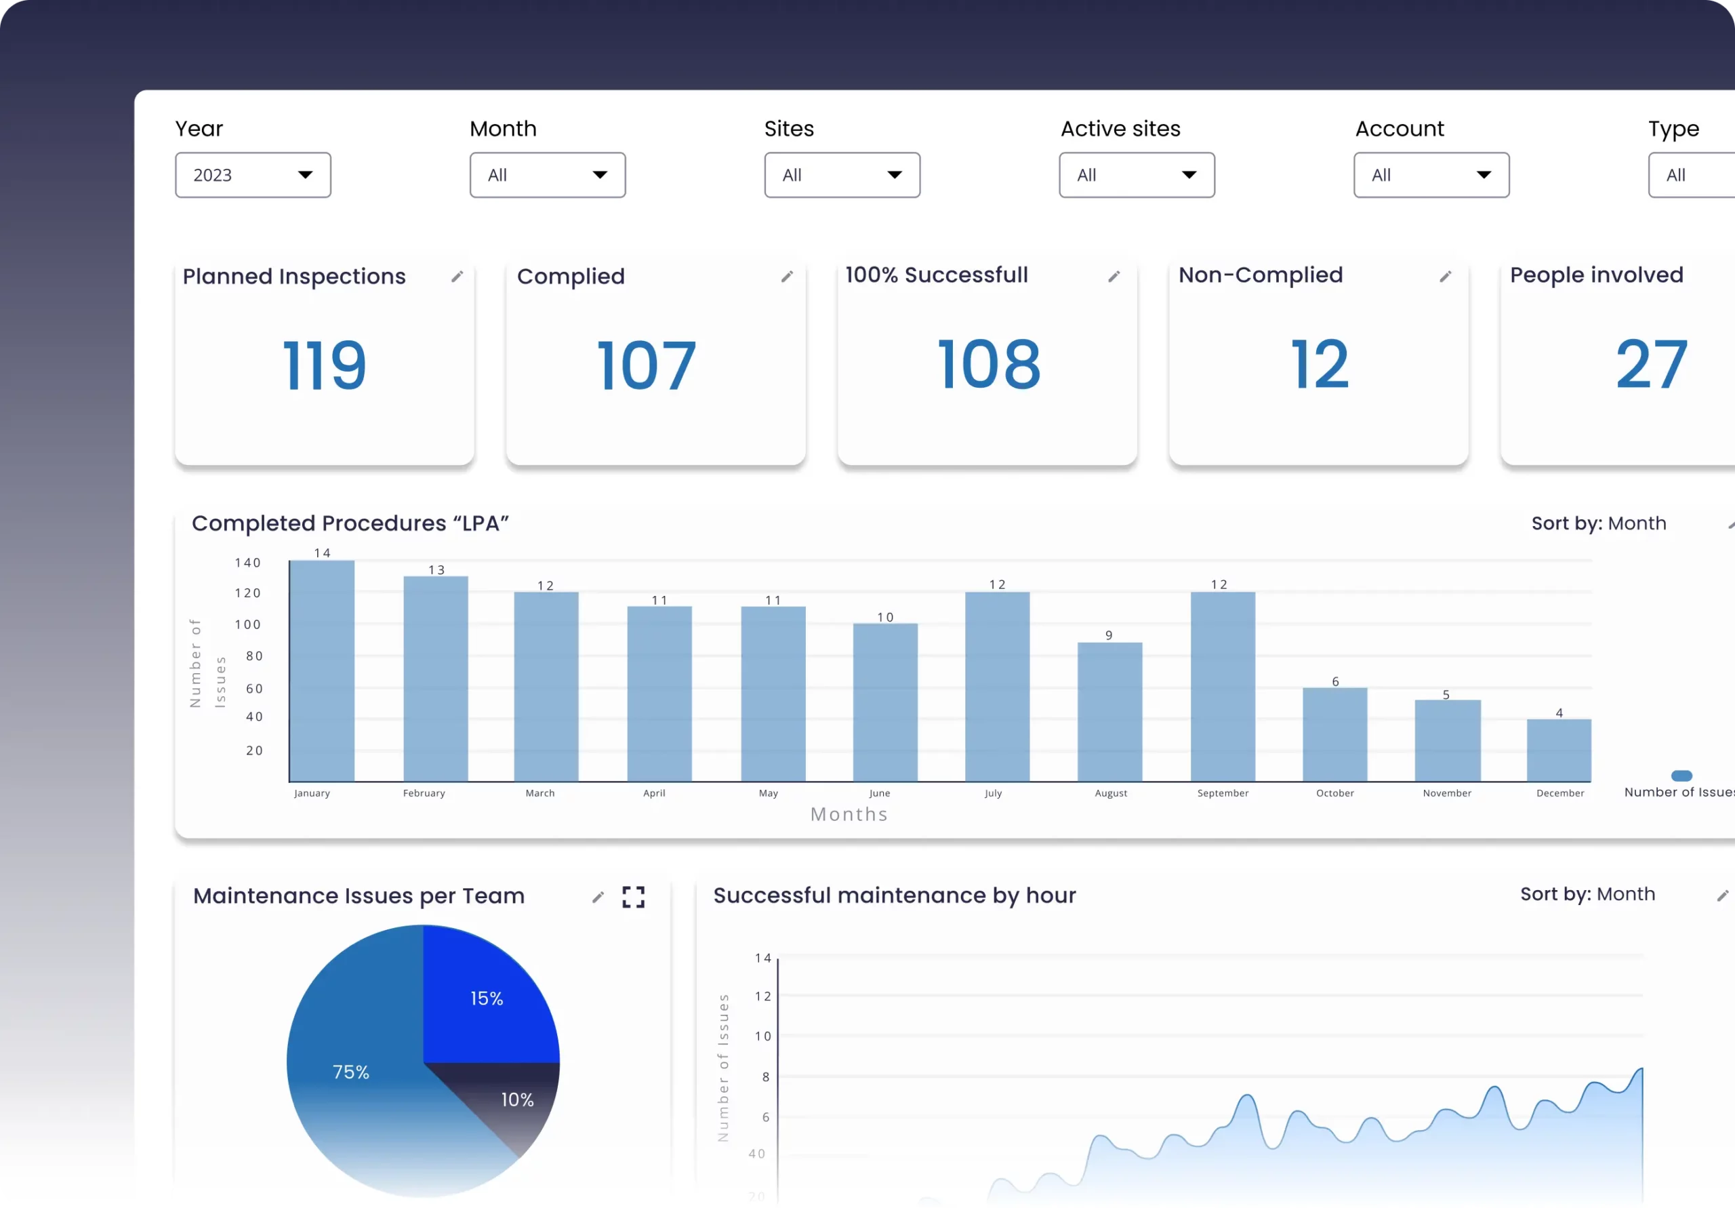This screenshot has height=1208, width=1735.
Task: Click the Planned Inspections value 119
Action: (x=325, y=365)
